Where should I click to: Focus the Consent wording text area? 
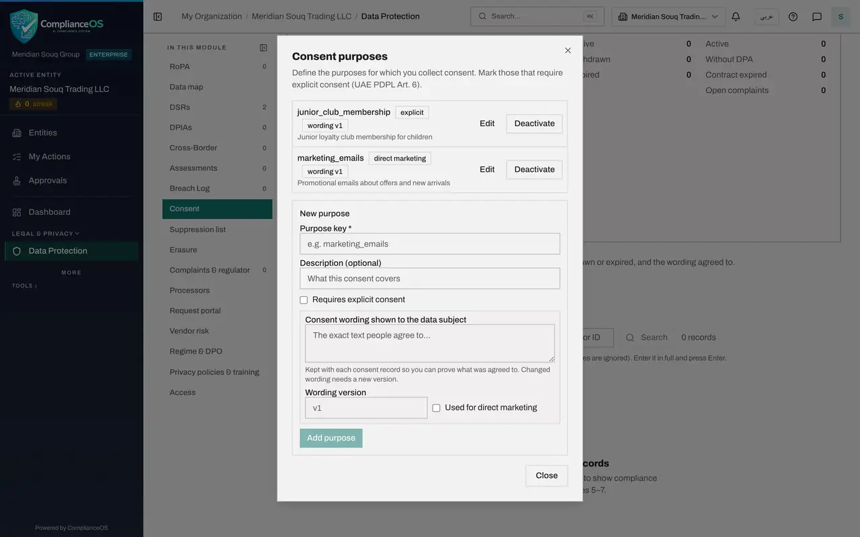(x=430, y=343)
